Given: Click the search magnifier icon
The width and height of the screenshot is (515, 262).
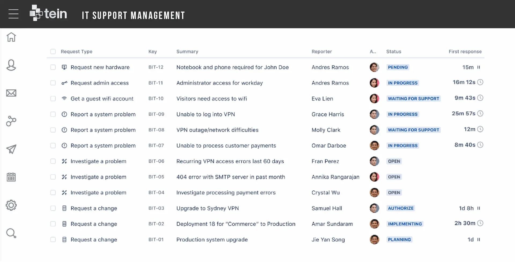Looking at the screenshot, I should tap(11, 233).
